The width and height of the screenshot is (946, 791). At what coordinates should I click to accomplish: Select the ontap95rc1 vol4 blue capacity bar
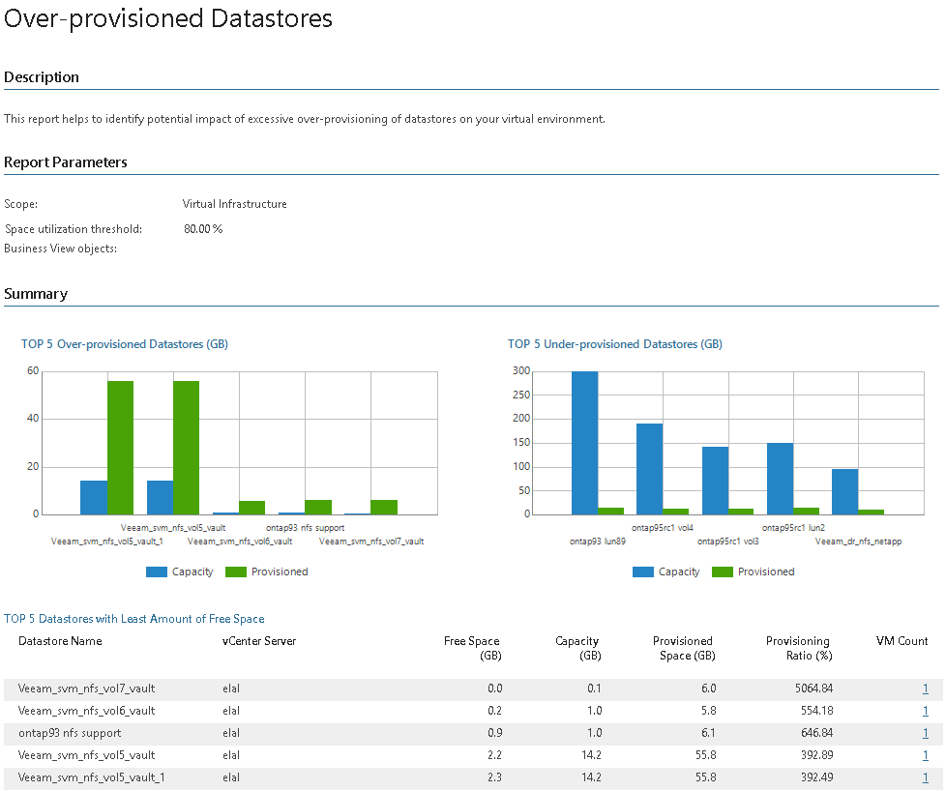(650, 469)
